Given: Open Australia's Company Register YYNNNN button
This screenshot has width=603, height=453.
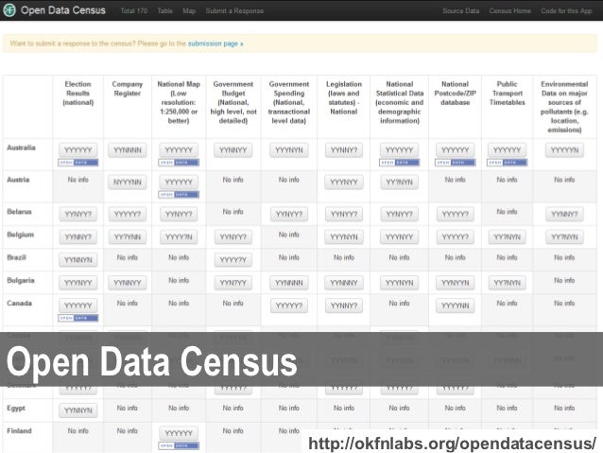Looking at the screenshot, I should [x=128, y=150].
